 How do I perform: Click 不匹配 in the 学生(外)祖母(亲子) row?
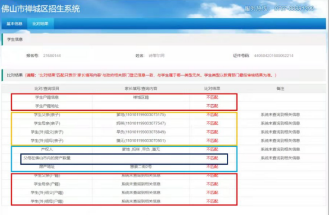(212, 140)
